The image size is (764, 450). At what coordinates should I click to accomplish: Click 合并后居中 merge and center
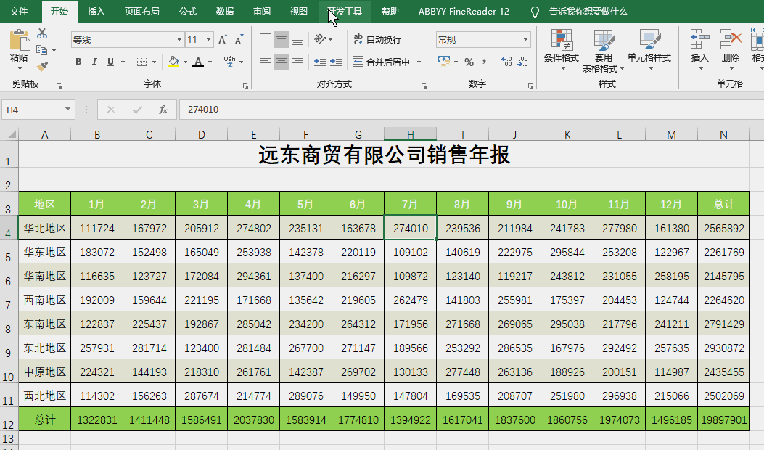pyautogui.click(x=382, y=62)
